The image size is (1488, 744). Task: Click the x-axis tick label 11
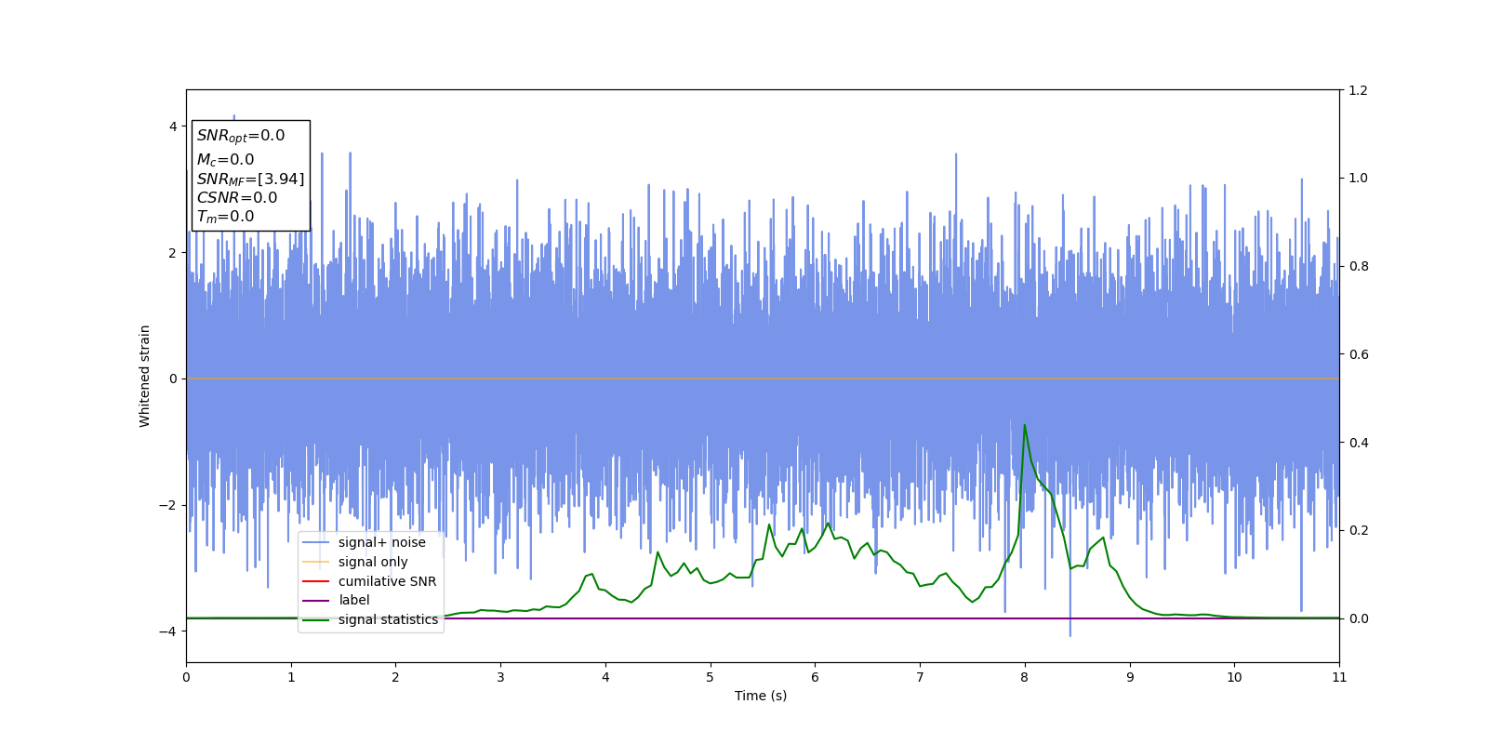(x=1339, y=677)
